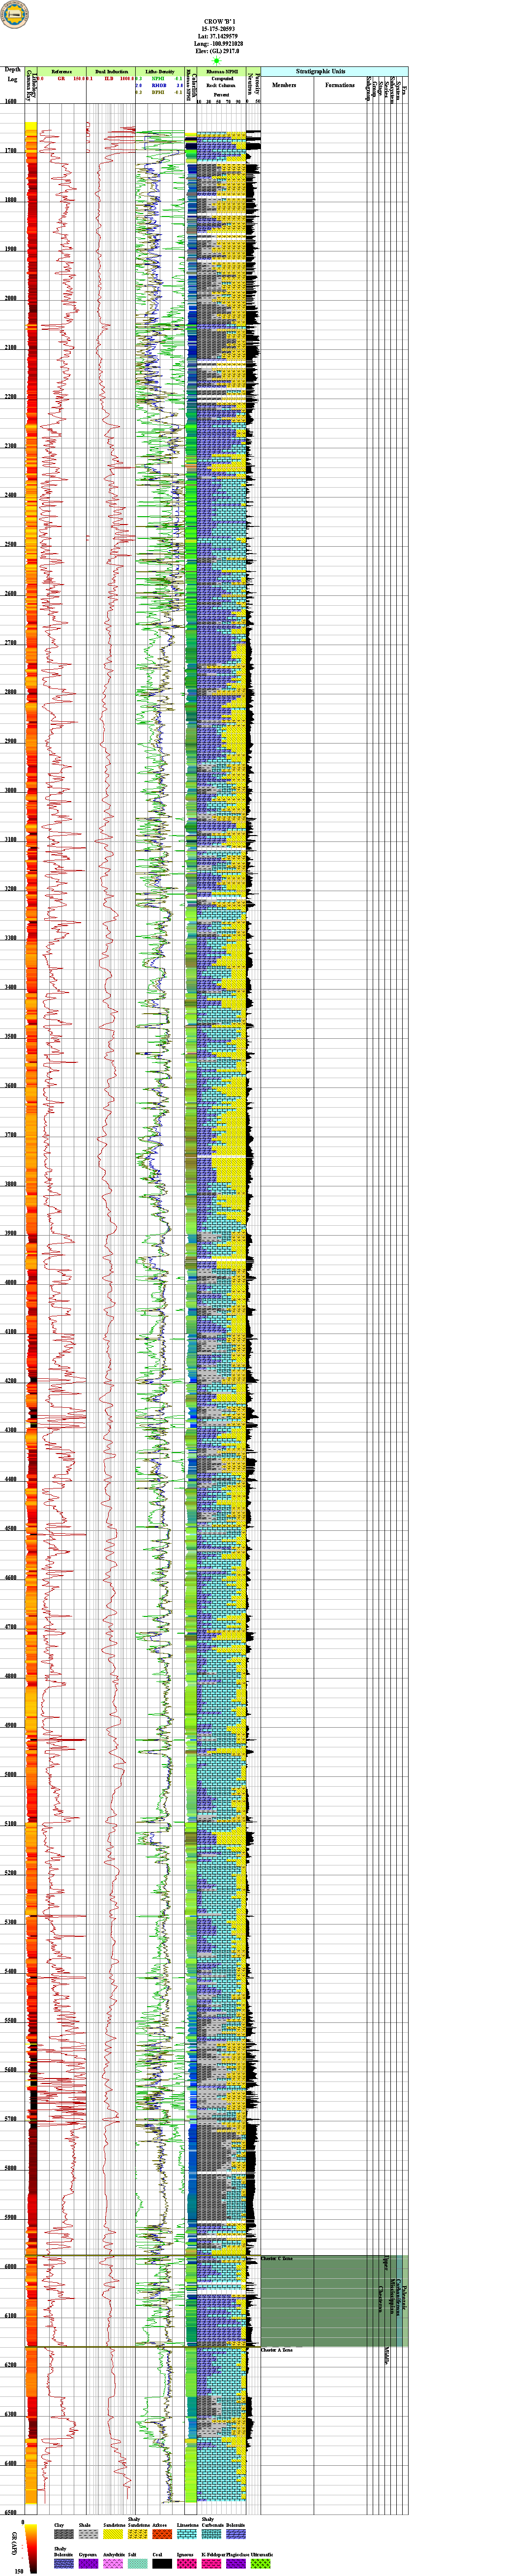Click the 3500 depth label
Image resolution: width=531 pixels, height=2576 pixels.
(x=10, y=1036)
